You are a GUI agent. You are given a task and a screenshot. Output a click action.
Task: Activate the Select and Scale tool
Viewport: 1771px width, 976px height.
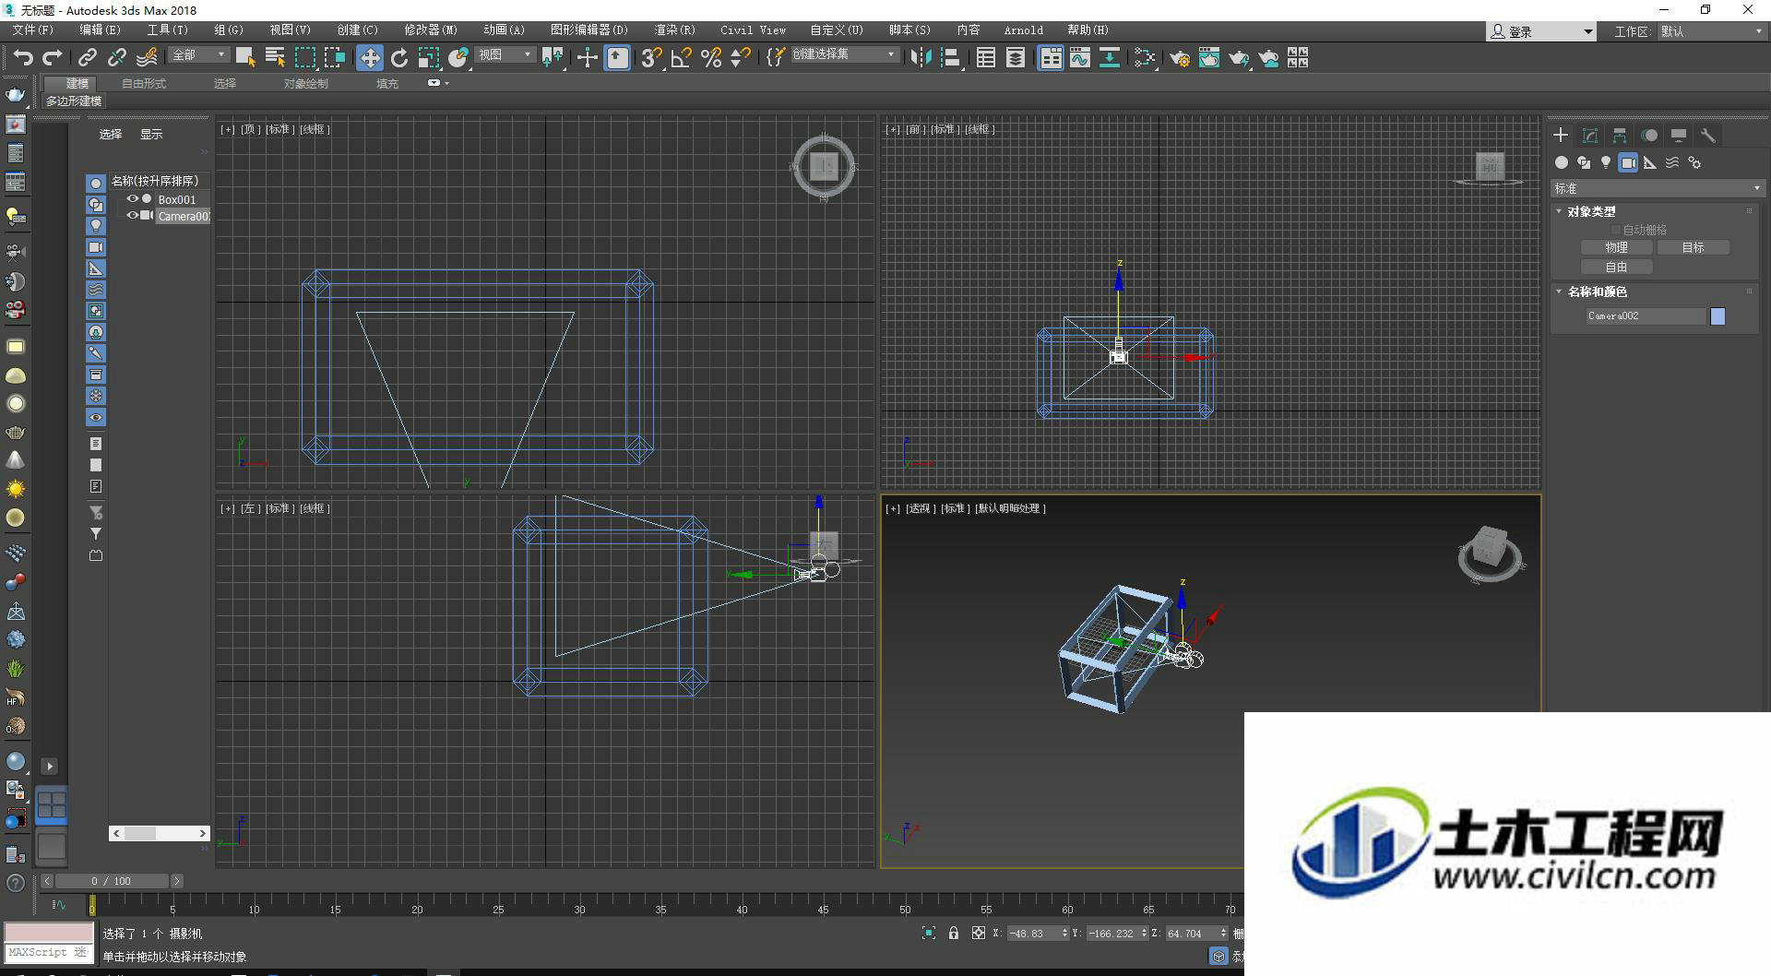(429, 58)
